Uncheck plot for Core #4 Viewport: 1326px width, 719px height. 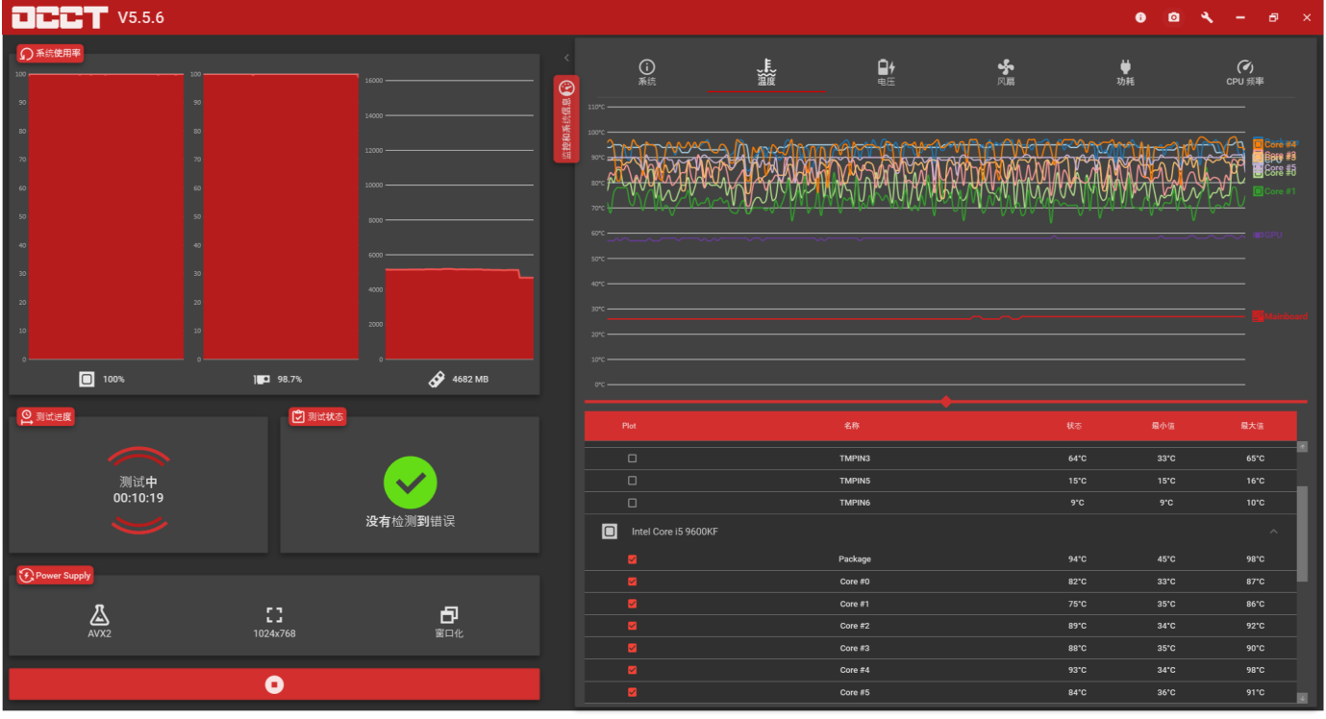[632, 670]
